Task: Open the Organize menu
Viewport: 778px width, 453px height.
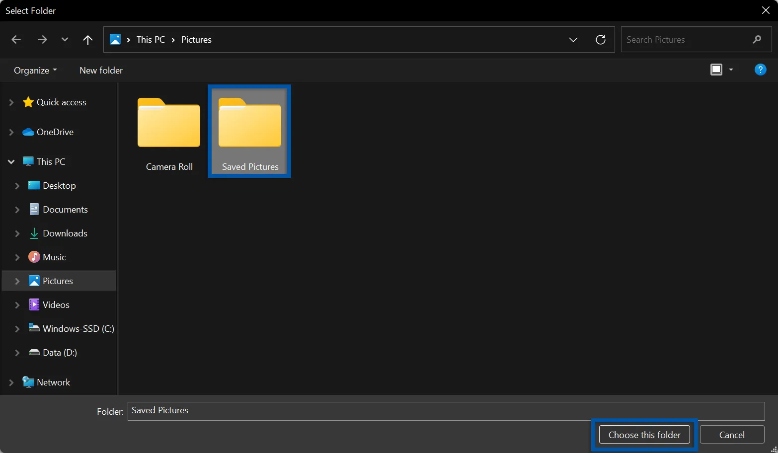Action: pos(35,70)
